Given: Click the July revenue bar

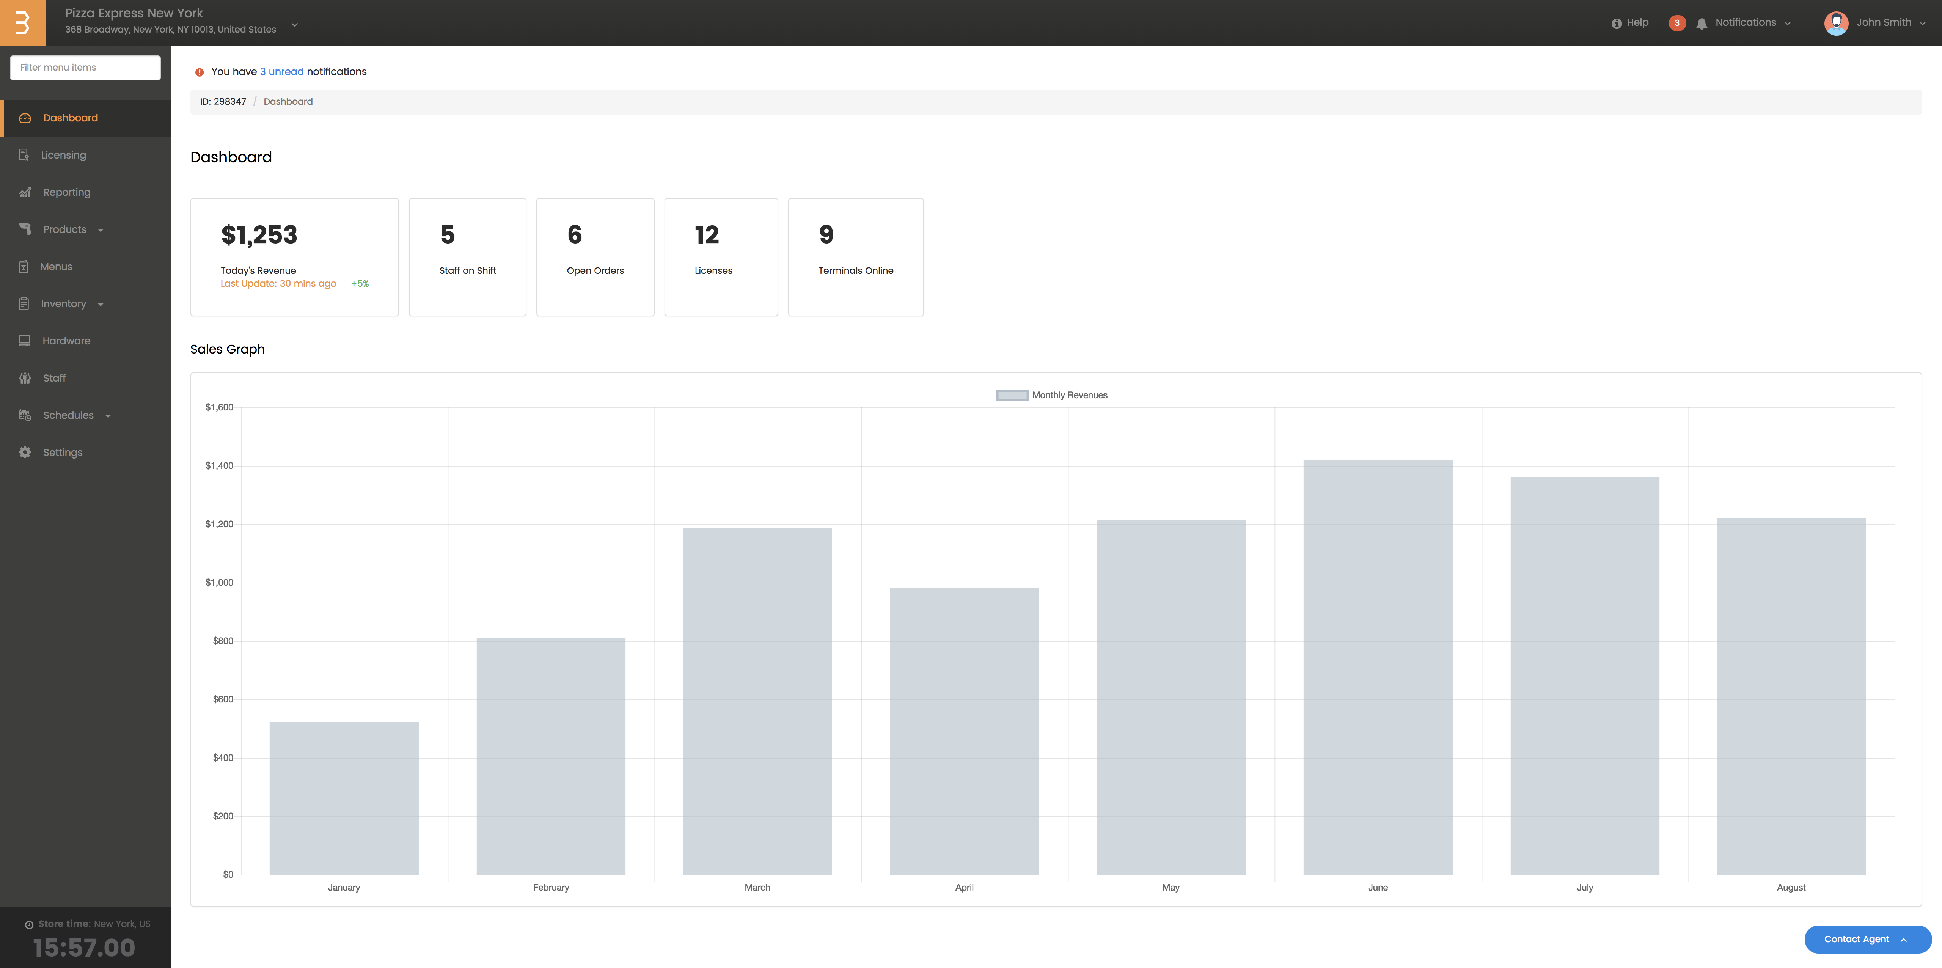Looking at the screenshot, I should pos(1585,676).
